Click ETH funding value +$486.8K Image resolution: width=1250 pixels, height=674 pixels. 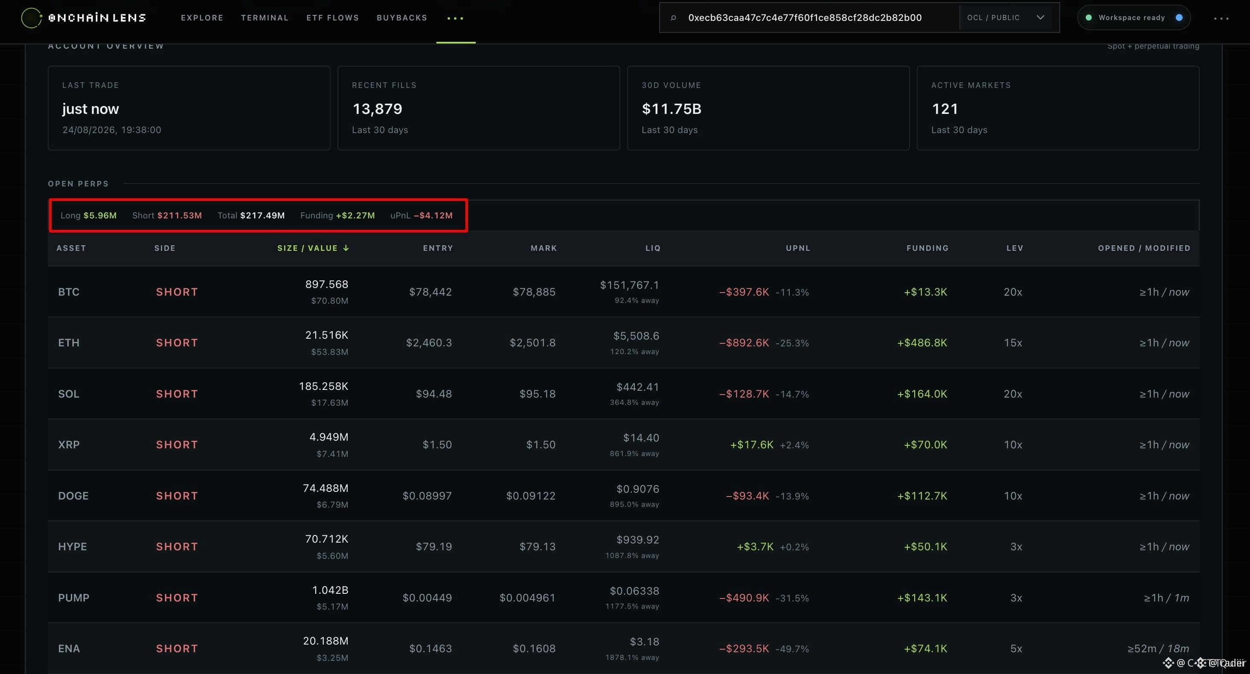coord(922,343)
